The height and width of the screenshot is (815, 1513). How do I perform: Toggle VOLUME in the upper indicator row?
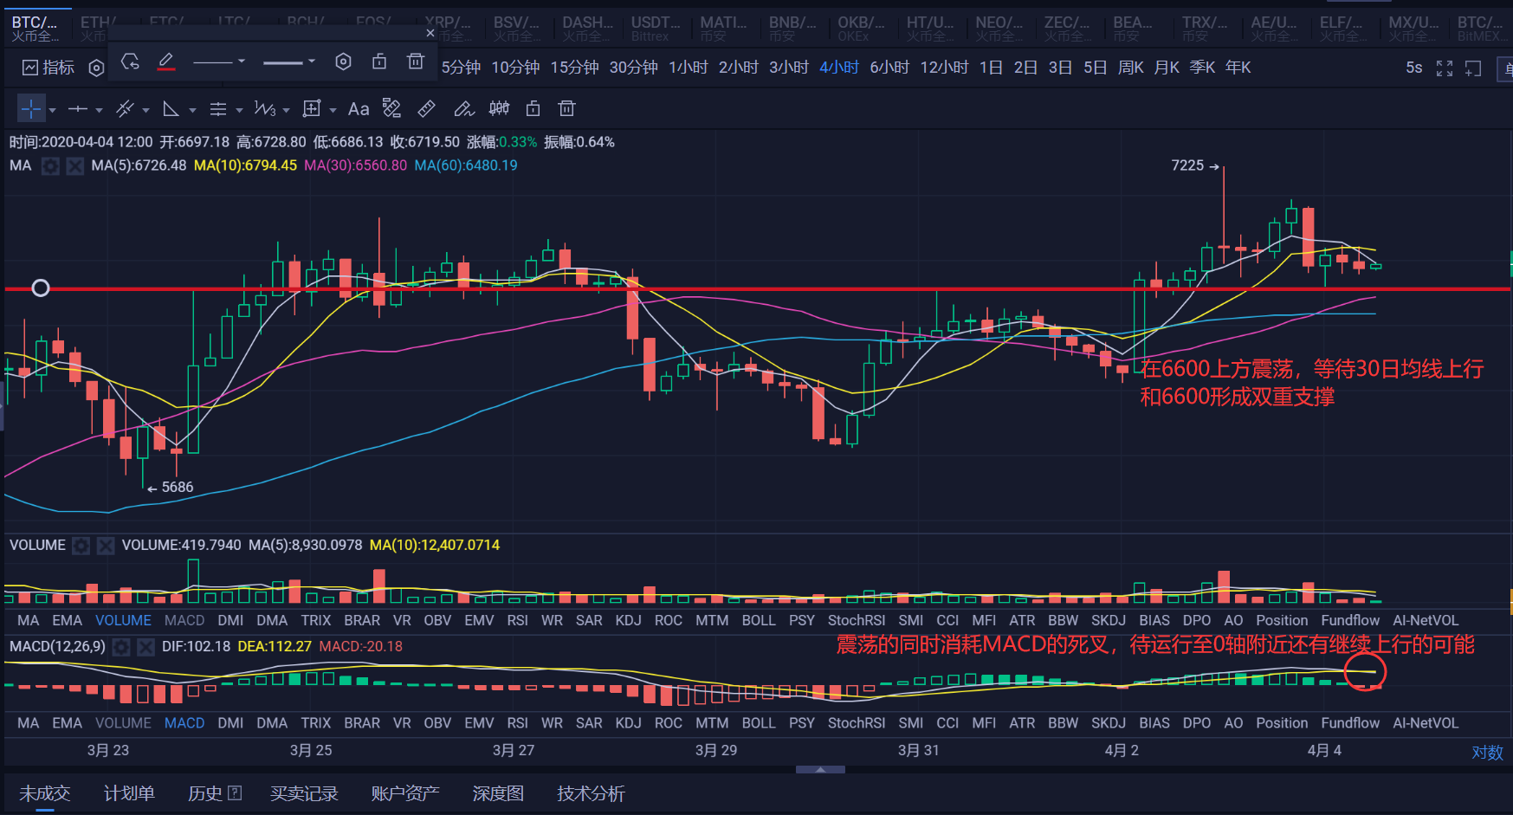(123, 620)
